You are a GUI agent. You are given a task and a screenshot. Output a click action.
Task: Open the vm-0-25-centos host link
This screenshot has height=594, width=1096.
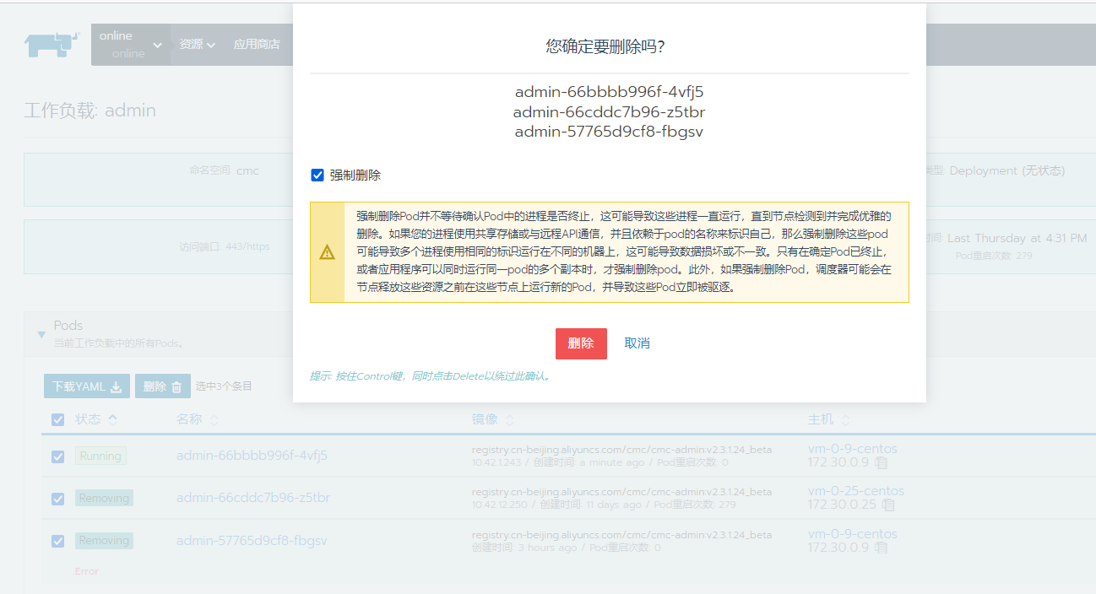[855, 491]
